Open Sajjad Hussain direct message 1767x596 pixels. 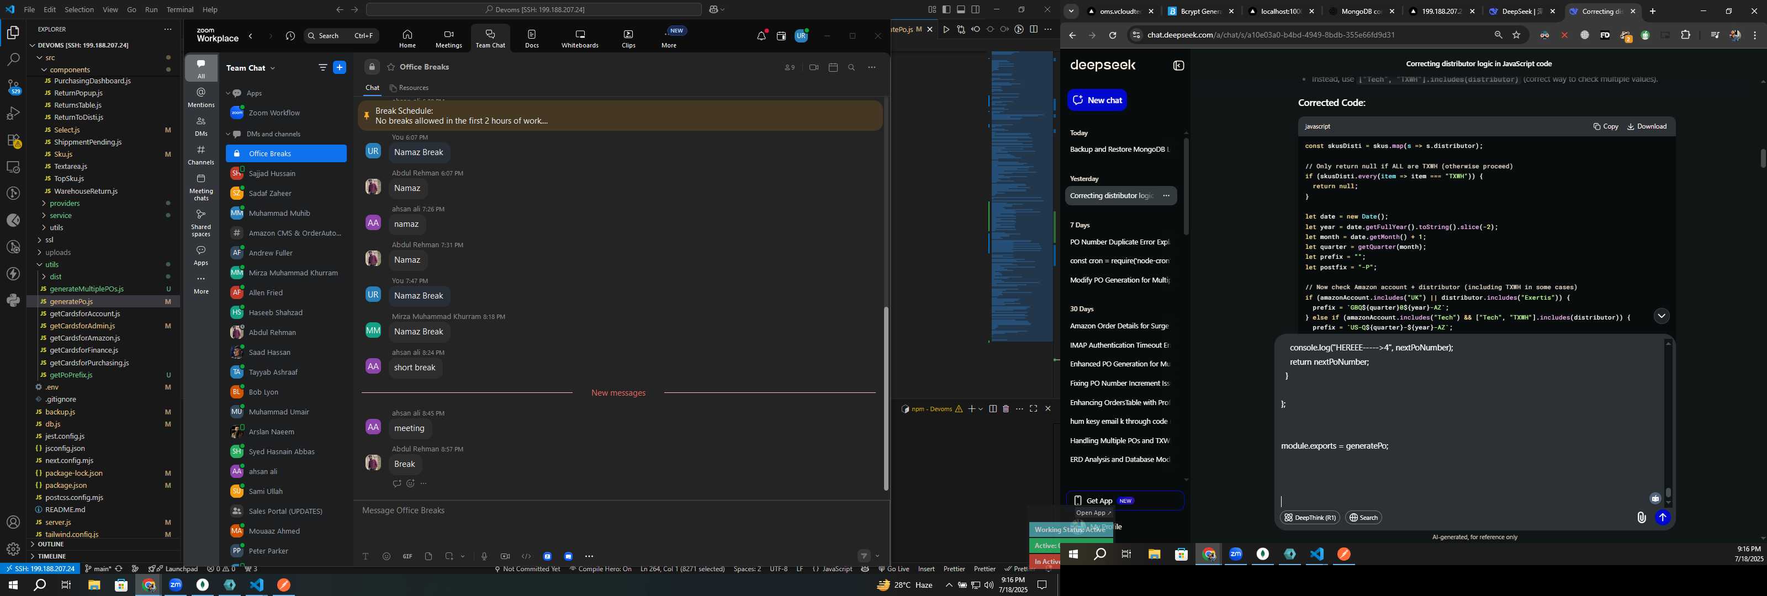(286, 173)
